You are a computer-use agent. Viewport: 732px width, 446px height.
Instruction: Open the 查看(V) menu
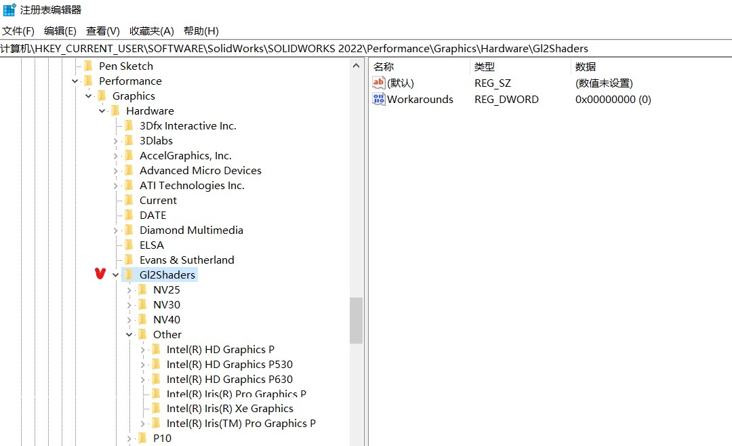[x=103, y=31]
